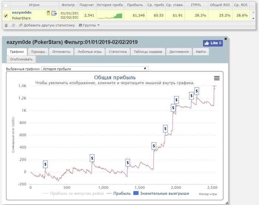Open the eazym0de player link
This screenshot has width=259, height=205.
pos(21,13)
